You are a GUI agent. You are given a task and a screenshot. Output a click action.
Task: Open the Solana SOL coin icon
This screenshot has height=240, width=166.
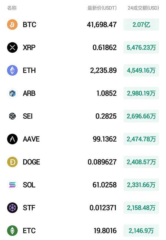(12, 185)
